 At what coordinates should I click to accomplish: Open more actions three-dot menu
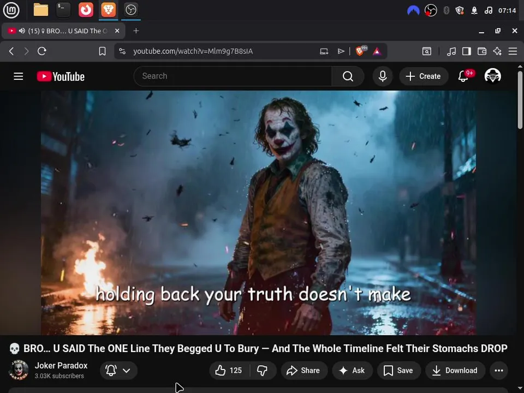click(498, 370)
